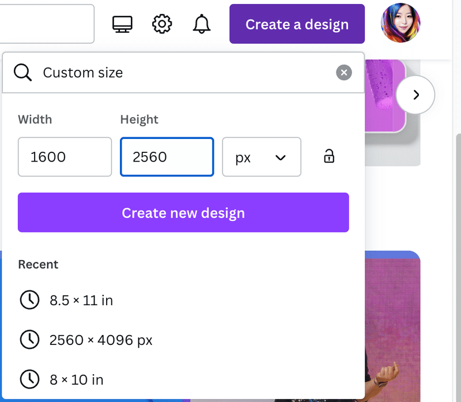Select recent size 8.5 × 11 in
Viewport: 461px width, 402px height.
coord(81,300)
